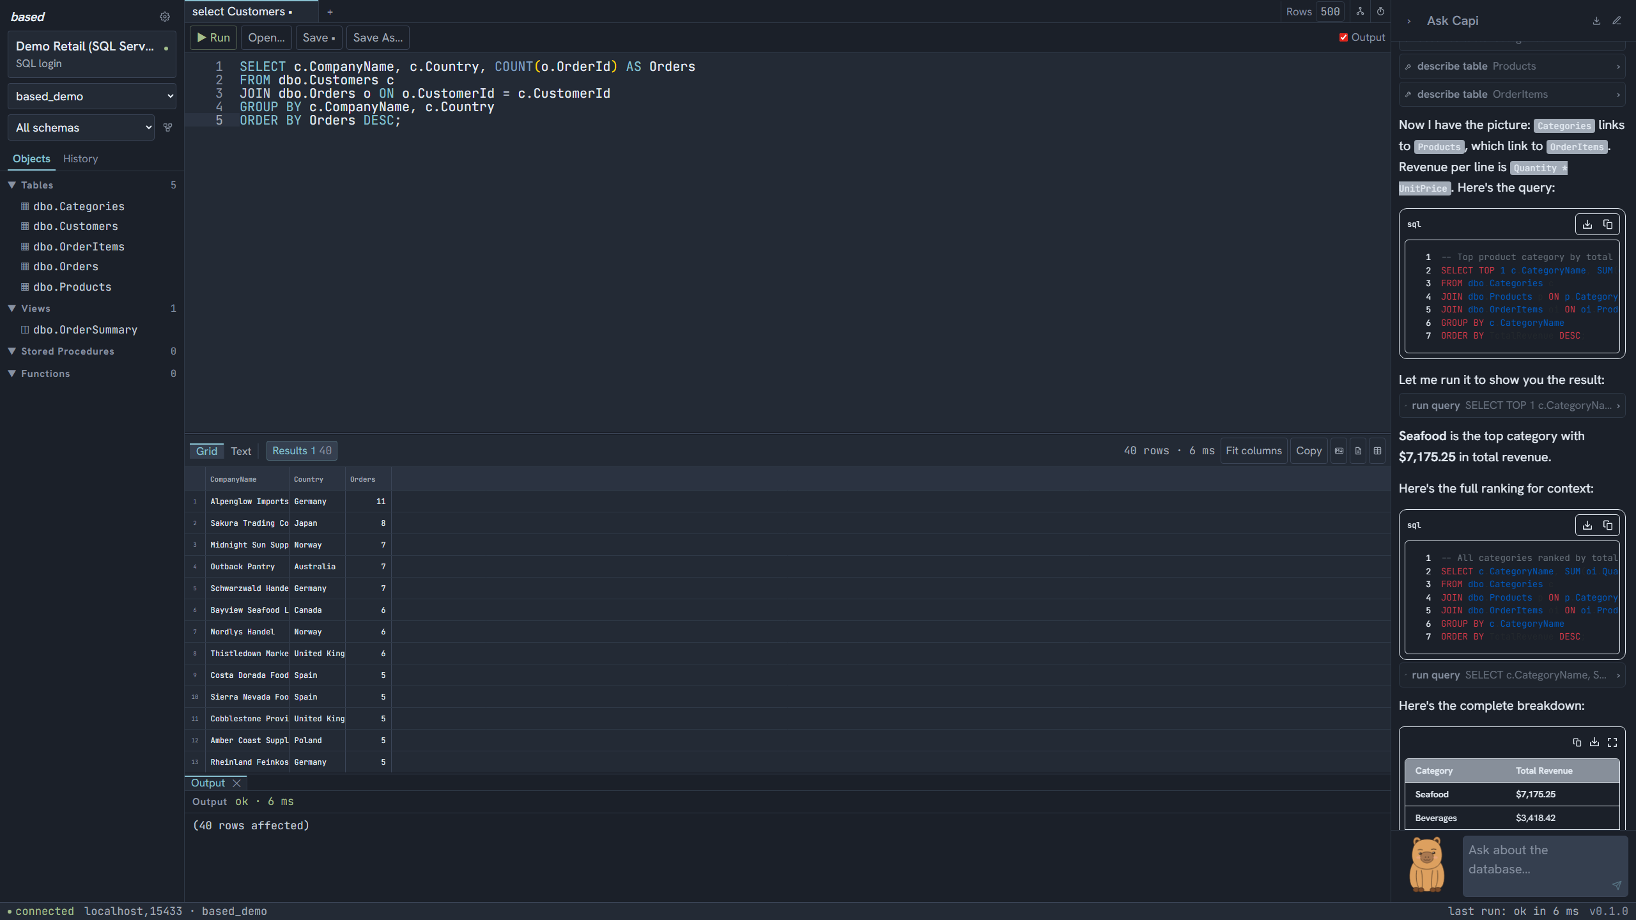
Task: Copy the all categories ranked SQL snippet
Action: (x=1608, y=525)
